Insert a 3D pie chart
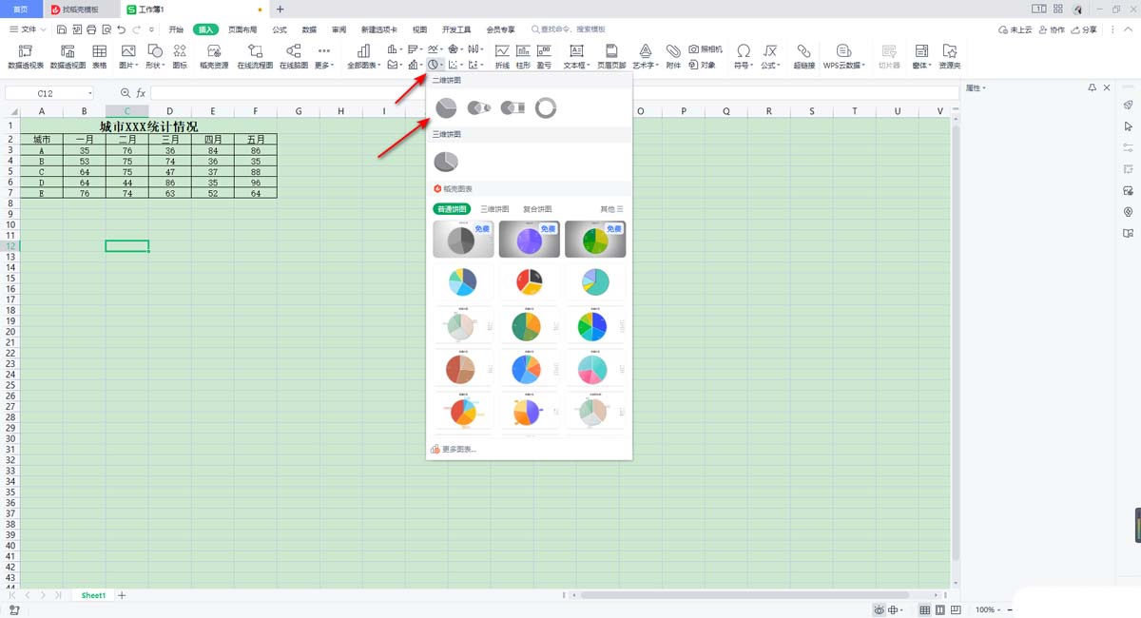Screen dimensions: 1141x618 pyautogui.click(x=445, y=161)
